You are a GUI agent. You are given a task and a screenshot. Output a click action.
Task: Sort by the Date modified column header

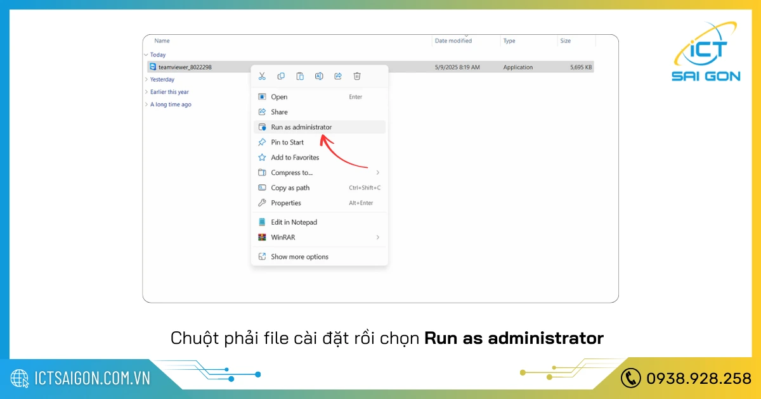point(453,41)
